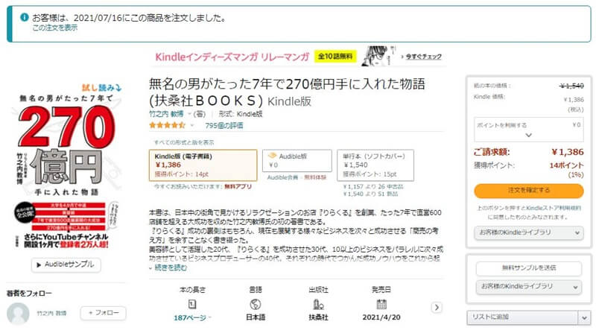Open Kindle library dropdown under order button
Screen dimensions: 596x330
coord(529,232)
